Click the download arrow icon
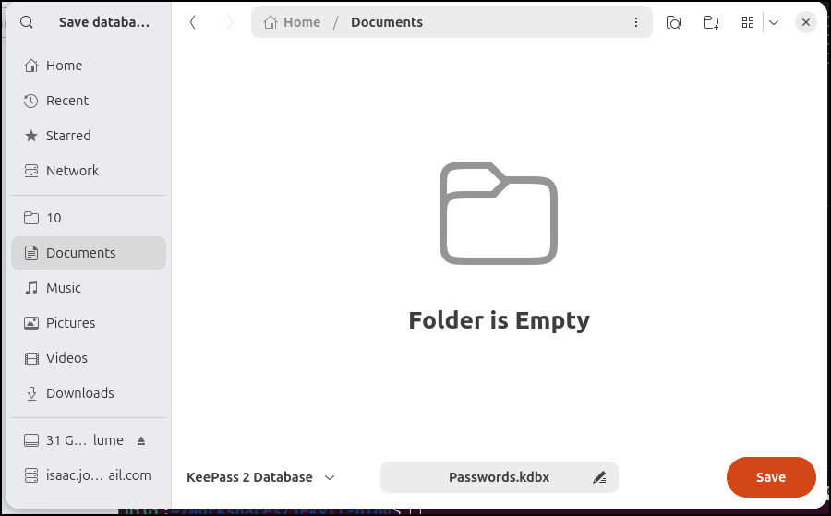Screen dimensions: 831x516 [x=31, y=393]
